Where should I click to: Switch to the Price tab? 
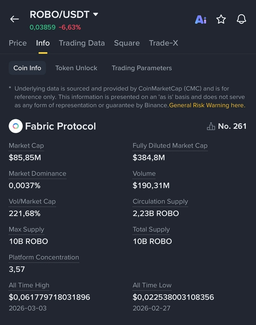click(18, 43)
